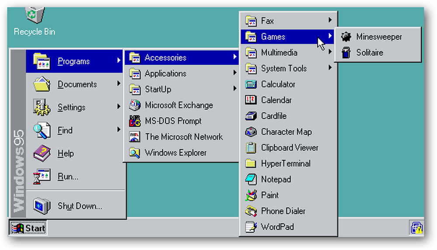
Task: Click the Calculator label text
Action: pyautogui.click(x=278, y=84)
